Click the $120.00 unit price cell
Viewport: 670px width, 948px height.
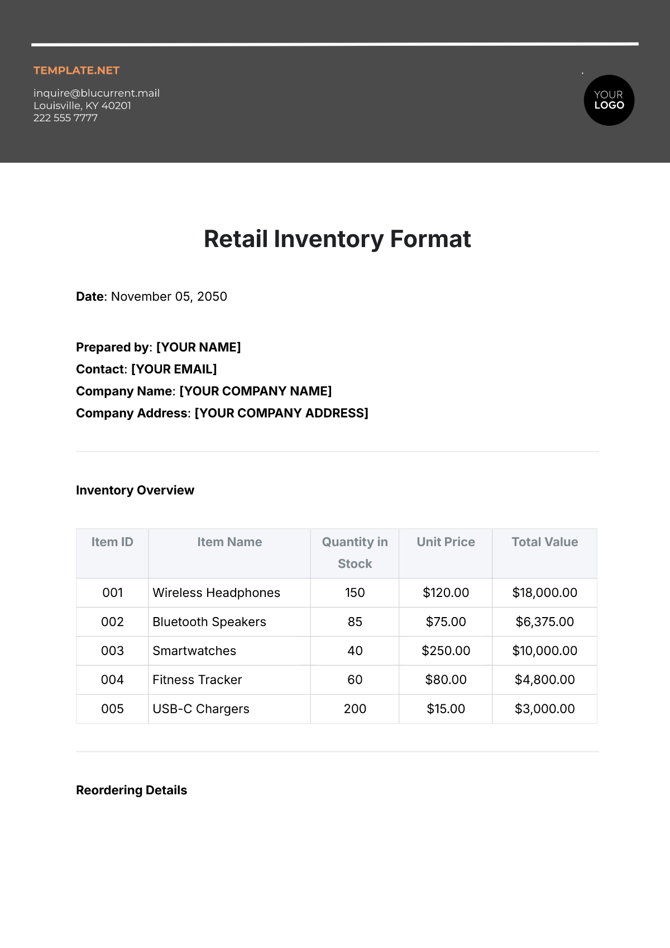tap(446, 592)
